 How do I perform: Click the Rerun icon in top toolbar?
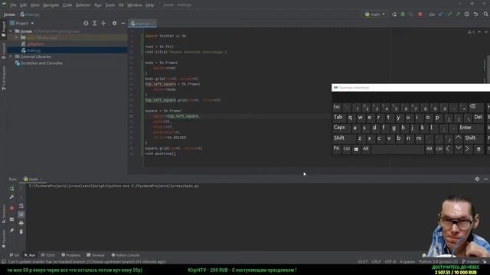[x=394, y=15]
